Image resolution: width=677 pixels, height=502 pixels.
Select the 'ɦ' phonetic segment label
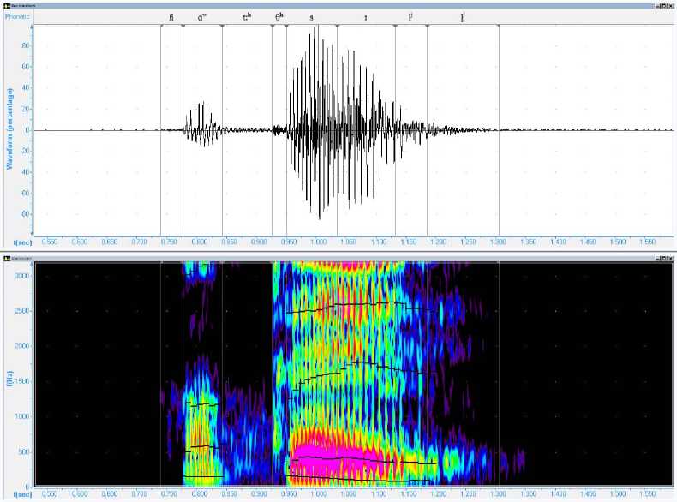pyautogui.click(x=171, y=16)
